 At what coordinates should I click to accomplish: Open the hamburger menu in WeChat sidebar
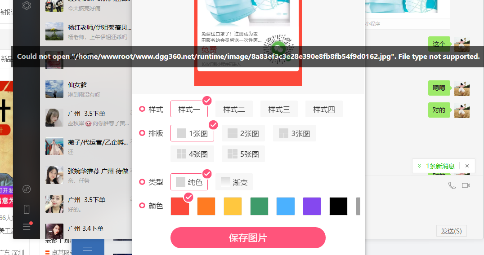click(x=27, y=227)
